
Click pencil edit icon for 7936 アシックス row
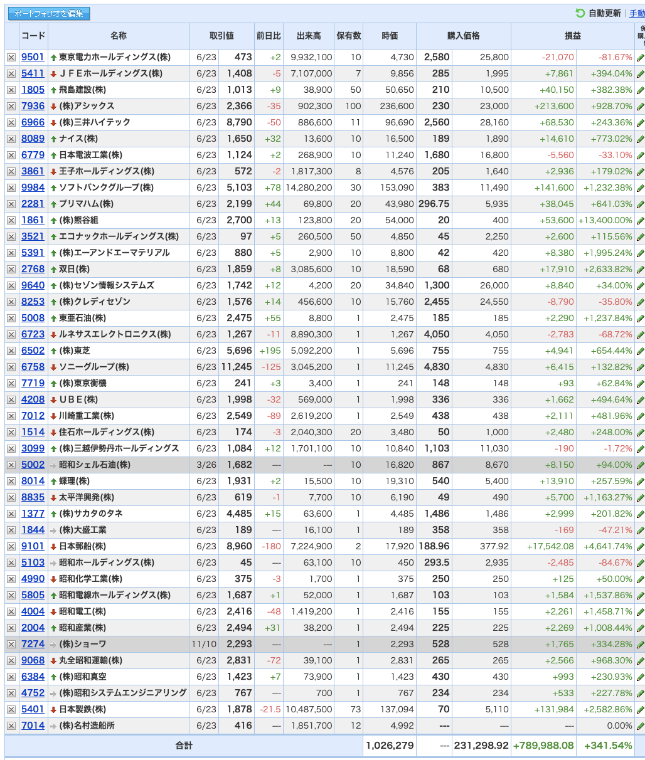click(x=640, y=106)
